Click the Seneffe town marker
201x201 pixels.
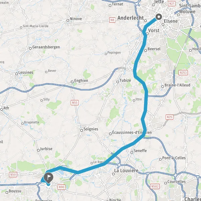click(x=132, y=152)
